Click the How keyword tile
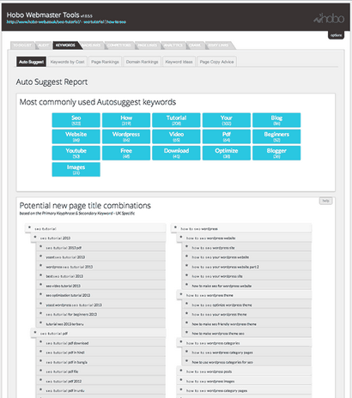352x398 pixels. pos(126,120)
